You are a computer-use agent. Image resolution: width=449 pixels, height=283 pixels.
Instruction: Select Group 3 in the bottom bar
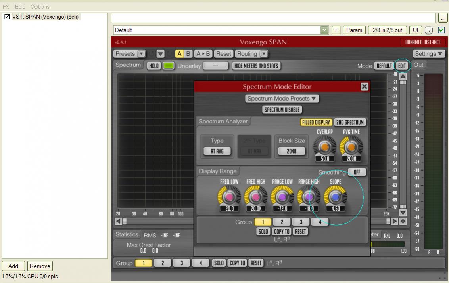182,263
